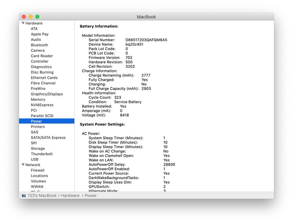293x224 pixels.
Task: Choose SAS in the sidebar
Action: tap(34, 132)
